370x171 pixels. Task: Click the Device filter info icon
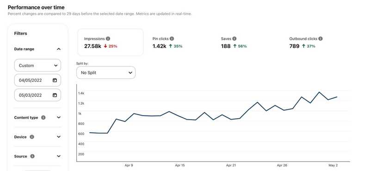tap(32, 137)
